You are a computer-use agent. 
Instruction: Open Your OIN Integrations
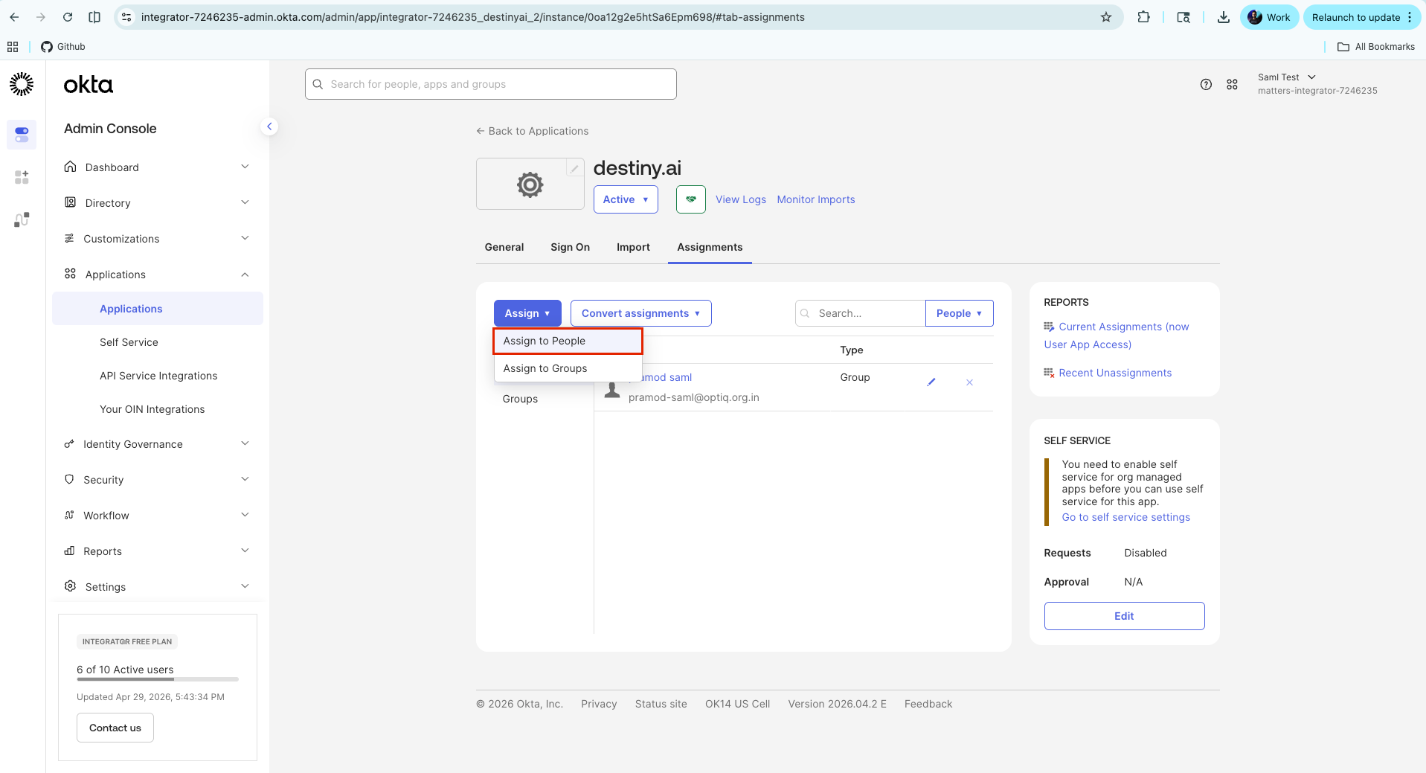pos(152,409)
